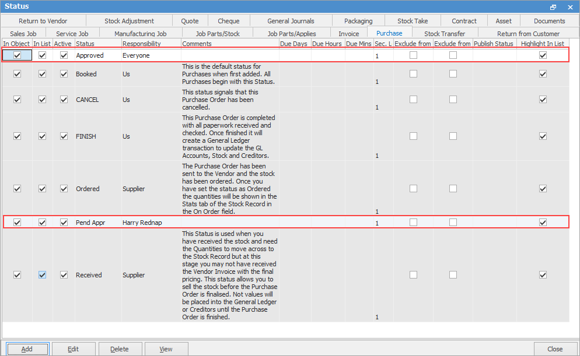Viewport: 580px width, 356px height.
Task: Select the Invoice tab
Action: [349, 34]
